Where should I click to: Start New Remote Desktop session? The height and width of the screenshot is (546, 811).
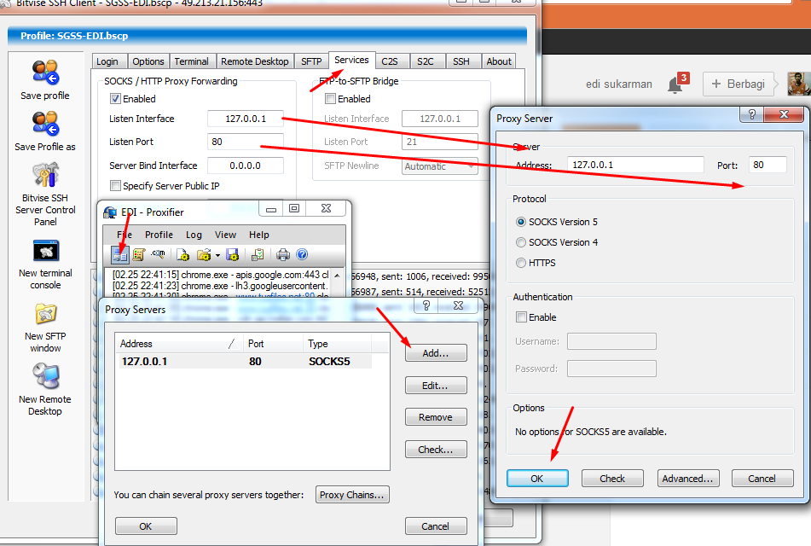[45, 376]
